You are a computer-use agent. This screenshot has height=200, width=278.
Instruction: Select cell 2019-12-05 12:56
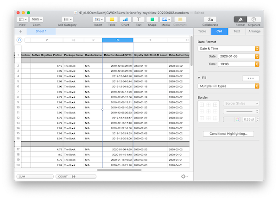click(118, 97)
